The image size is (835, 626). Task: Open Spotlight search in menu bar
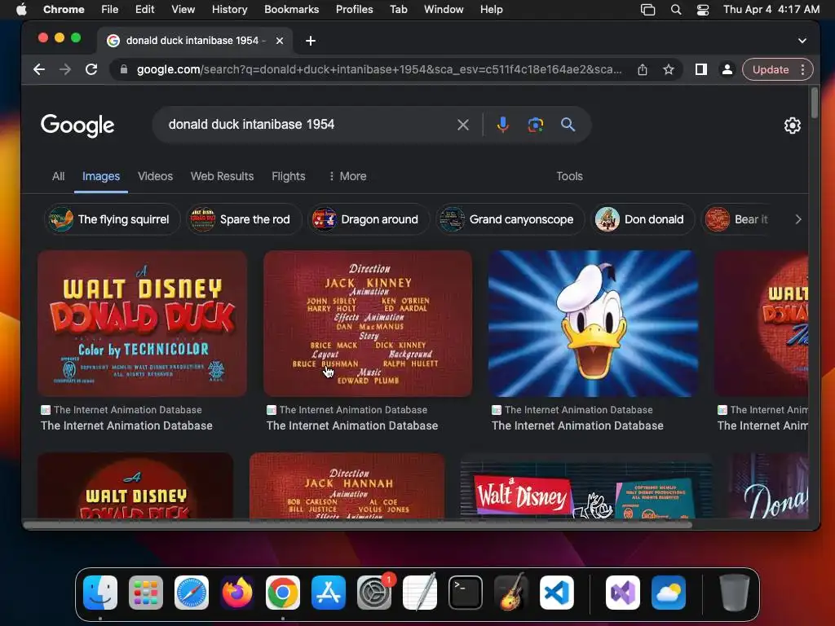click(676, 10)
